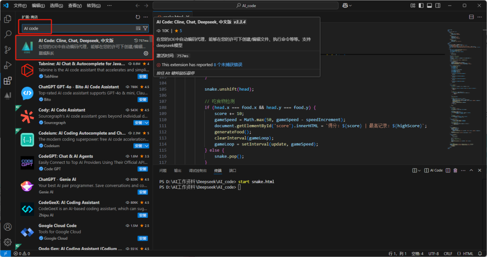
Task: Open editor more actions ellipsis
Action: pyautogui.click(x=480, y=17)
